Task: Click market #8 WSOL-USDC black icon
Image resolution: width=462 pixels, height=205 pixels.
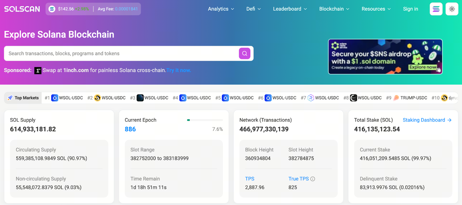Action: 353,98
